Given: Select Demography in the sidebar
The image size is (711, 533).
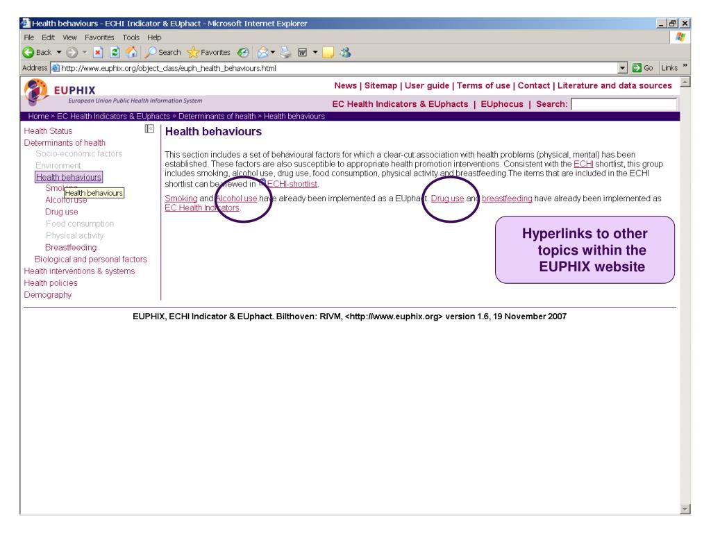Looking at the screenshot, I should [48, 294].
